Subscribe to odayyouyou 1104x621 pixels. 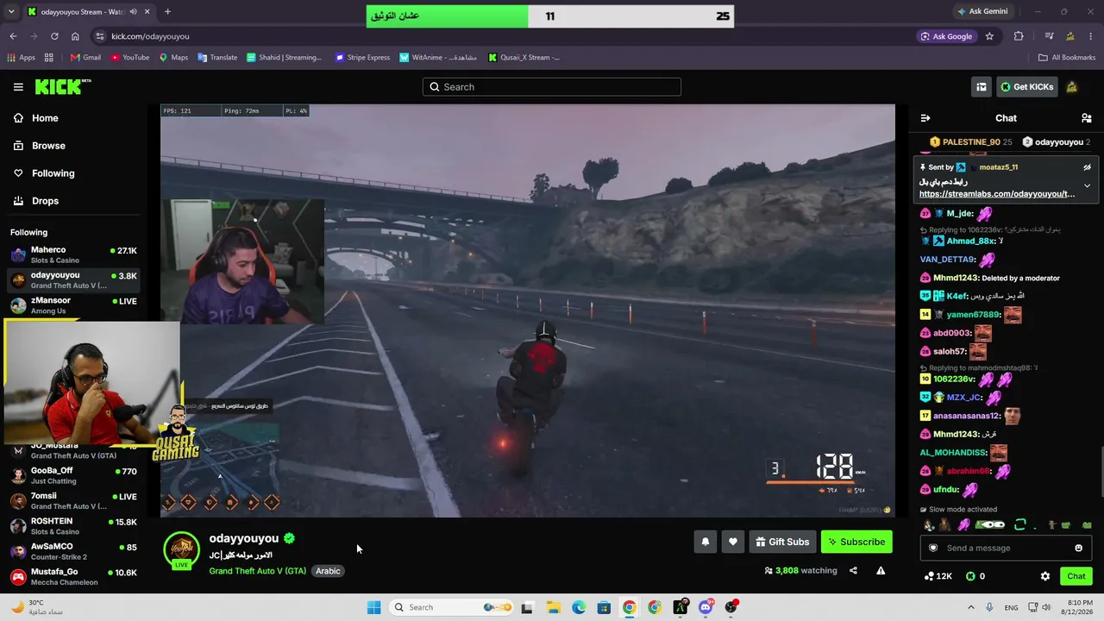(x=856, y=542)
